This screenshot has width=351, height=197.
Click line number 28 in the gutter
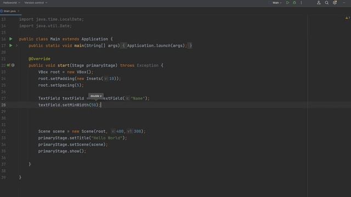coord(3,105)
